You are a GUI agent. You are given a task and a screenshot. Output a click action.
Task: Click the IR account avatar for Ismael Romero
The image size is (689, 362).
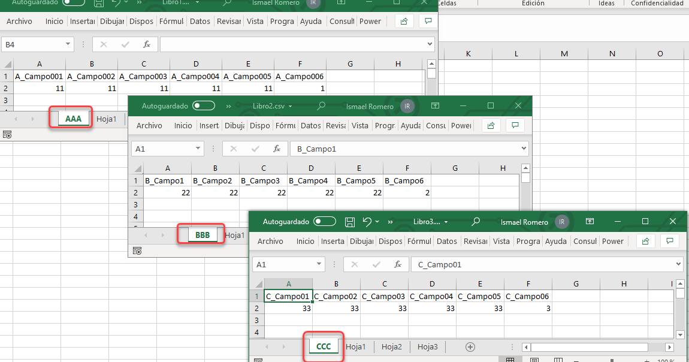pos(561,221)
